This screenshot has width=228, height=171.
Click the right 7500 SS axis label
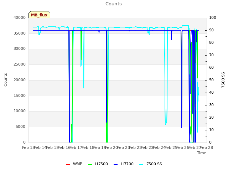(223, 80)
